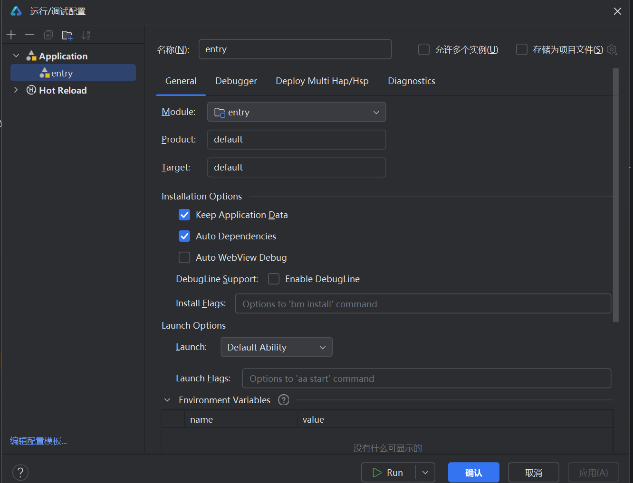Screen dimensions: 633x483
Task: Toggle the 存储为项目文件 checkbox
Action: [x=522, y=49]
